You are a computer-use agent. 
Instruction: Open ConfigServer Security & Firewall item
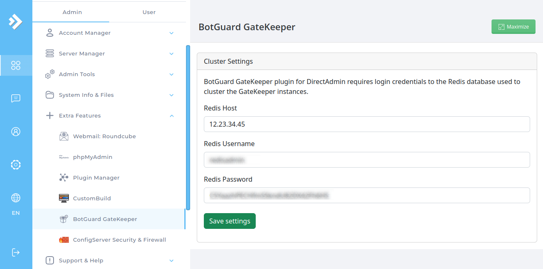[109, 240]
